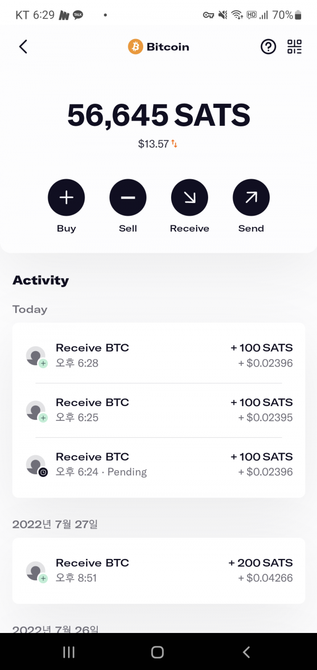Open the QR code scanner icon
317x670 pixels.
coord(295,47)
